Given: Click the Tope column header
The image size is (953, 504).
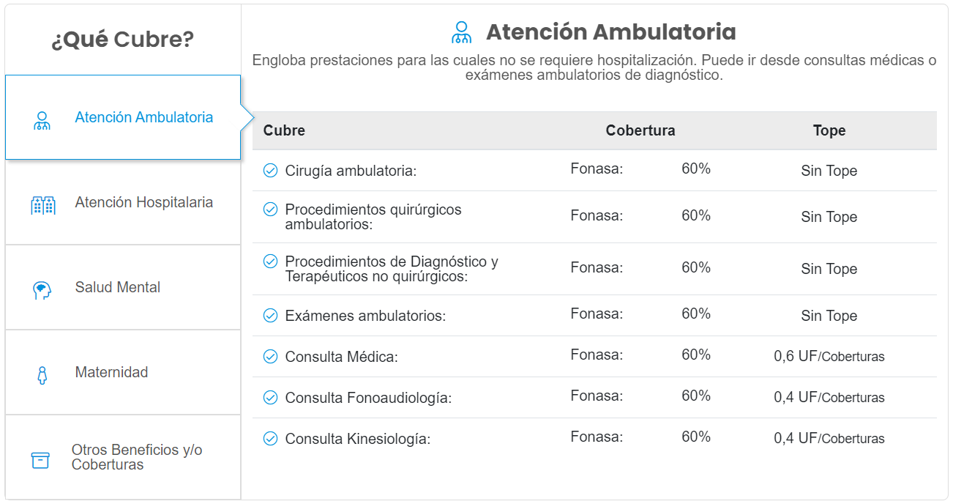Looking at the screenshot, I should point(829,130).
